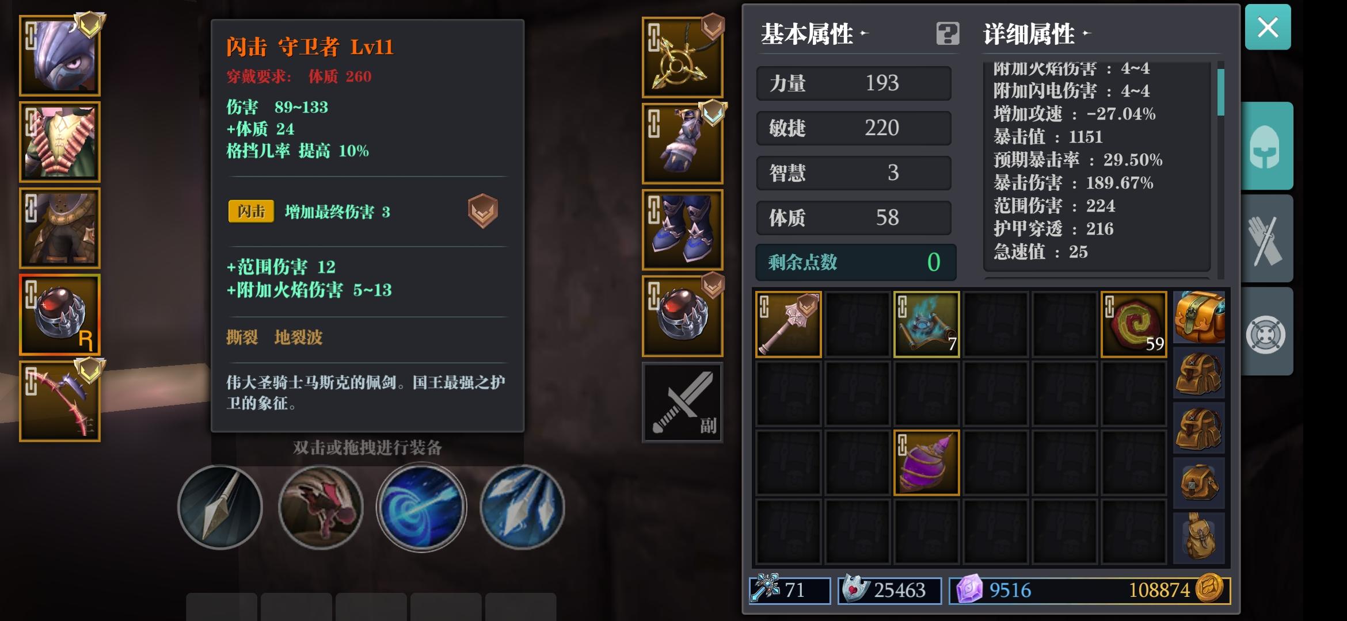The height and width of the screenshot is (621, 1347).
Task: Open the first ornate treasure bag
Action: [1199, 318]
